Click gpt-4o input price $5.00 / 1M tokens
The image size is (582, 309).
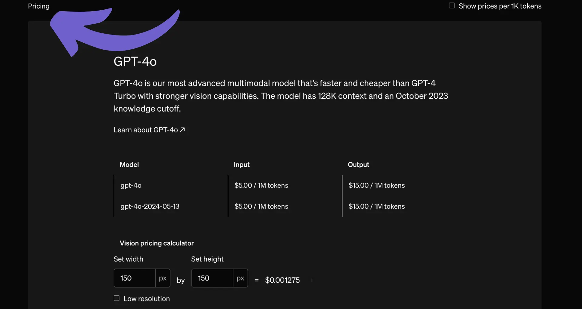coord(261,185)
